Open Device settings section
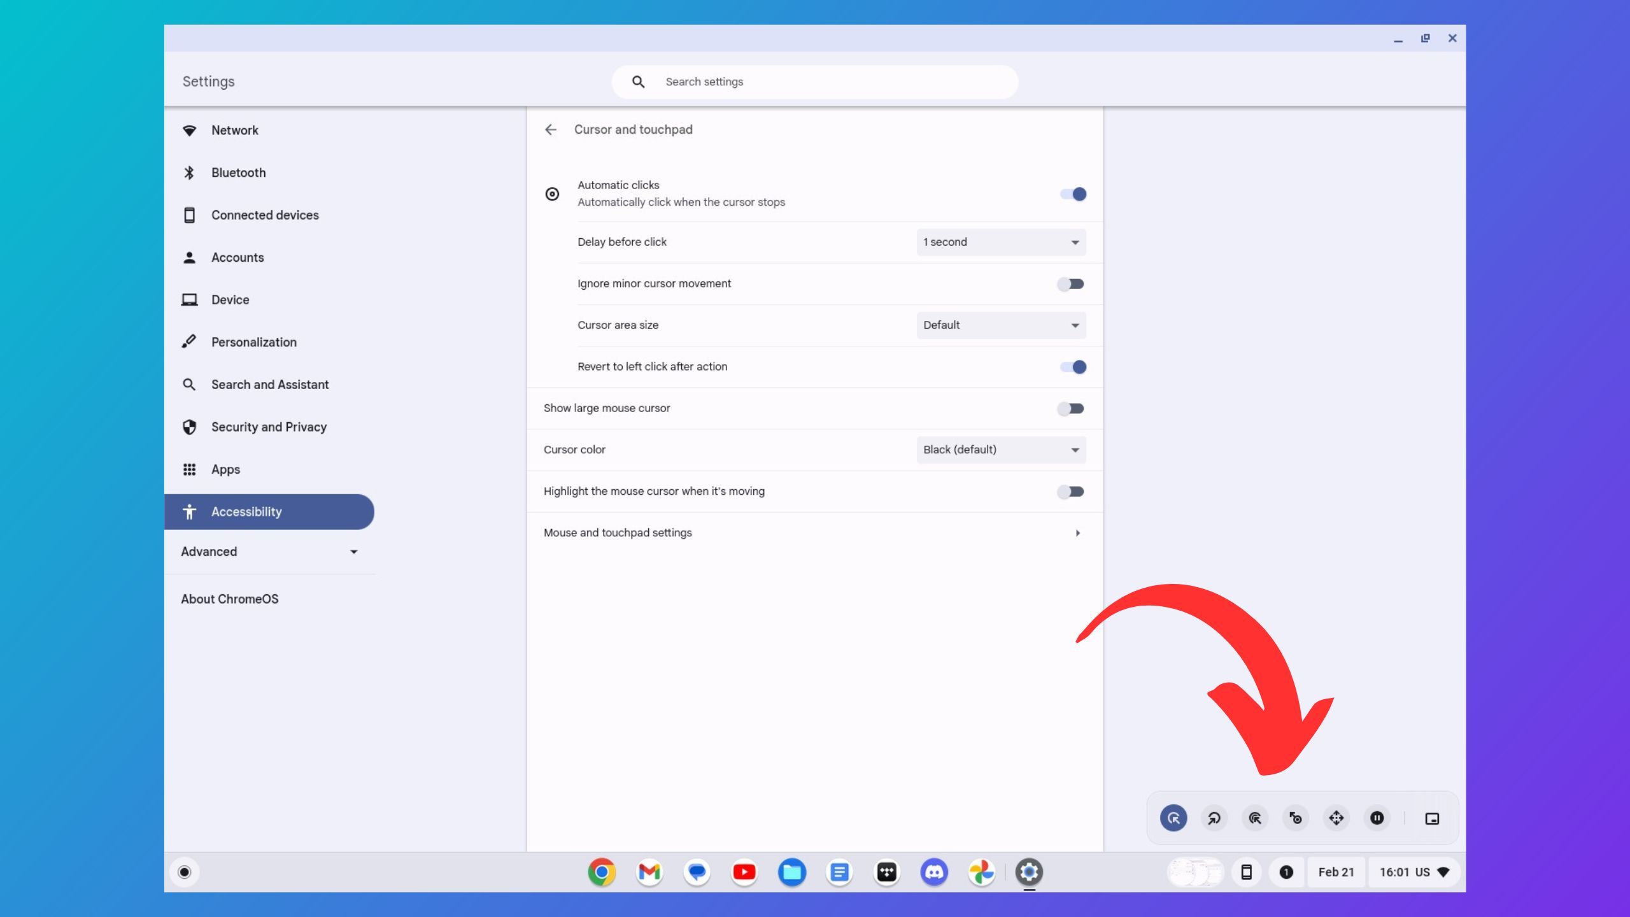This screenshot has height=917, width=1630. tap(229, 299)
